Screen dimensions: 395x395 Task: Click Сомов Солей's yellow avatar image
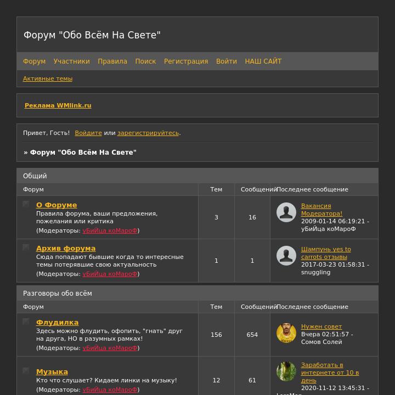(286, 334)
